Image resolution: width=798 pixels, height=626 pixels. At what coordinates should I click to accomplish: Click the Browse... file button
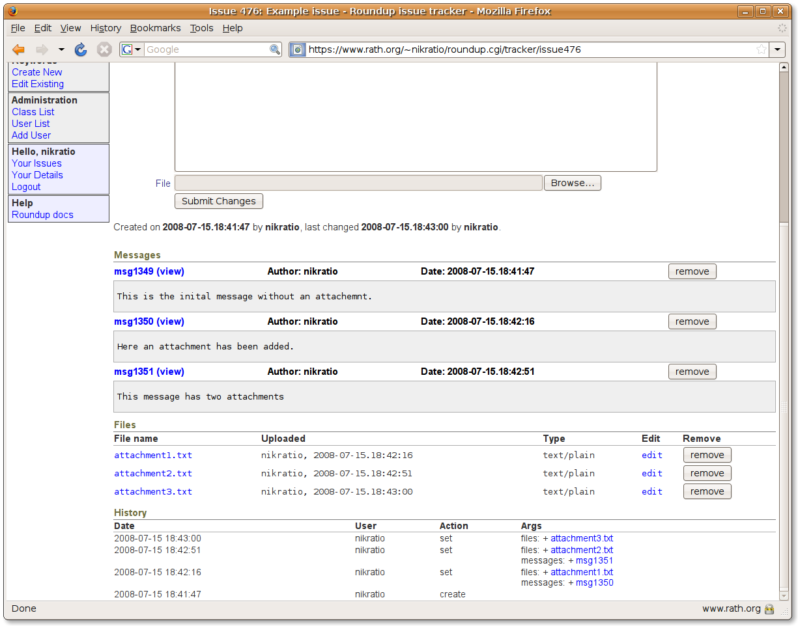pos(572,183)
